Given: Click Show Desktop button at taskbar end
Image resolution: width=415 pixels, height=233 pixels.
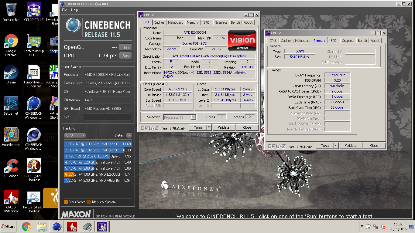Looking at the screenshot, I should 412,227.
